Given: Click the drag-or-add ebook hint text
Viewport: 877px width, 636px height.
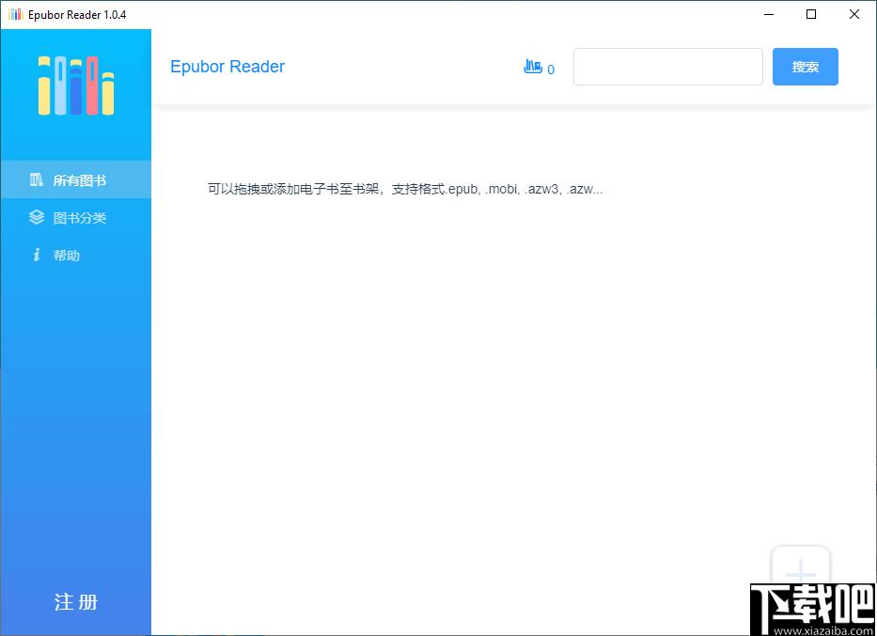Looking at the screenshot, I should click(405, 189).
